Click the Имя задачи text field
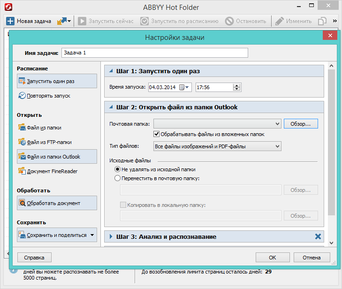342x289 pixels. (155, 53)
